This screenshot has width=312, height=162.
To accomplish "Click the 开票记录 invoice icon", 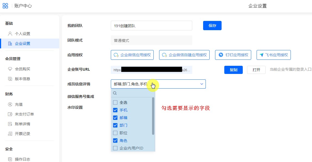I will click(x=10, y=134).
